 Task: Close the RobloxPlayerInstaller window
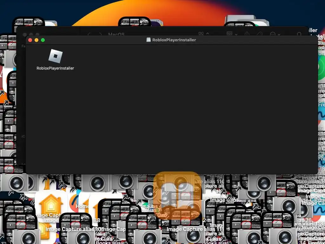(30, 40)
